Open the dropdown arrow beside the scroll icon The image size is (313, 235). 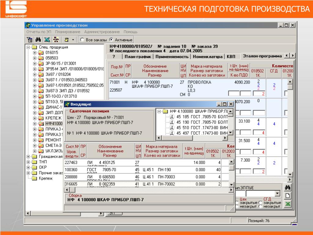(x=73, y=40)
